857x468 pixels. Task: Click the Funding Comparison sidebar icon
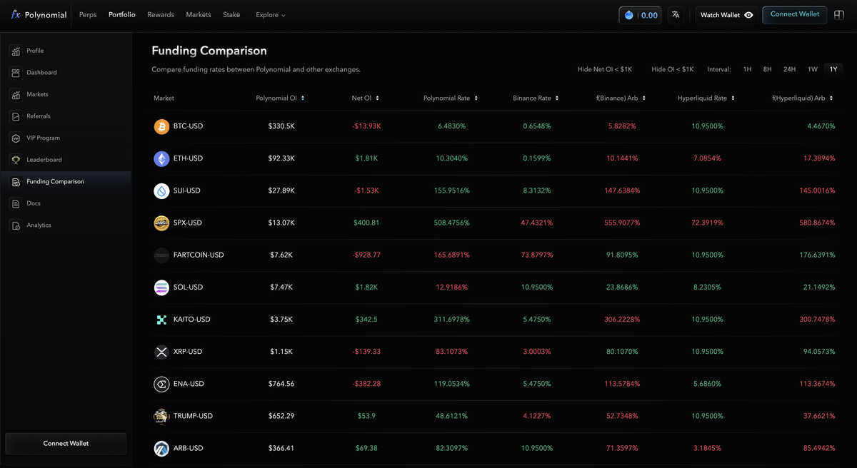16,182
